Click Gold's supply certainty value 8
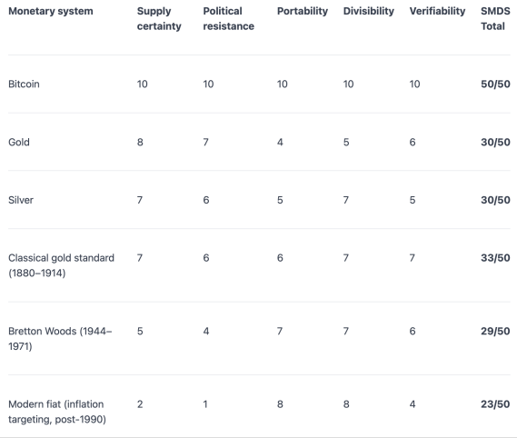The height and width of the screenshot is (438, 517). coord(140,142)
